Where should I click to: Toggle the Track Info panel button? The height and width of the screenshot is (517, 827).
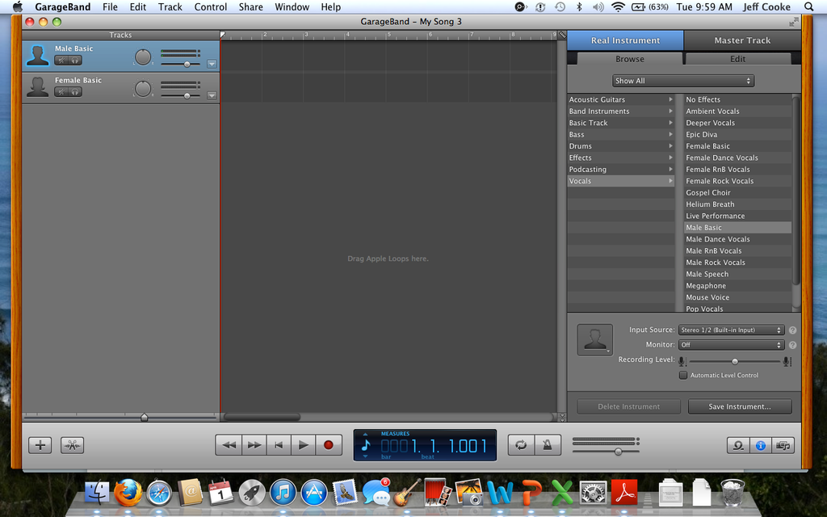click(761, 446)
